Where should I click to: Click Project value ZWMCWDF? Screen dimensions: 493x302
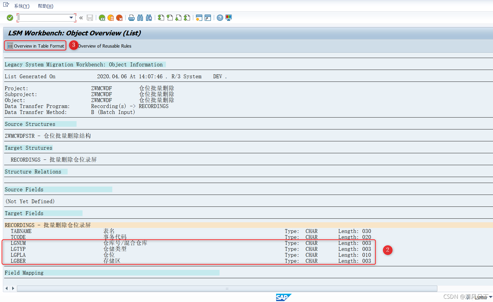[102, 88]
